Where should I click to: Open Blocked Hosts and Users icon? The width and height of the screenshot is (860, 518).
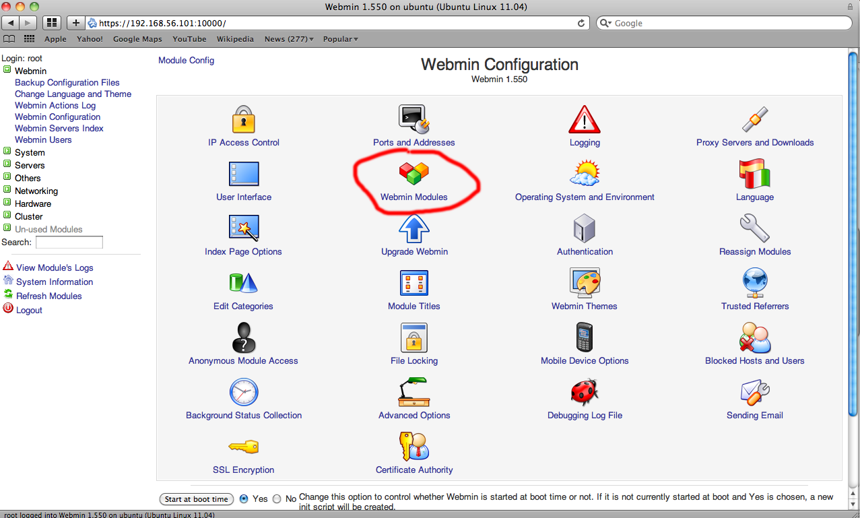click(x=755, y=337)
